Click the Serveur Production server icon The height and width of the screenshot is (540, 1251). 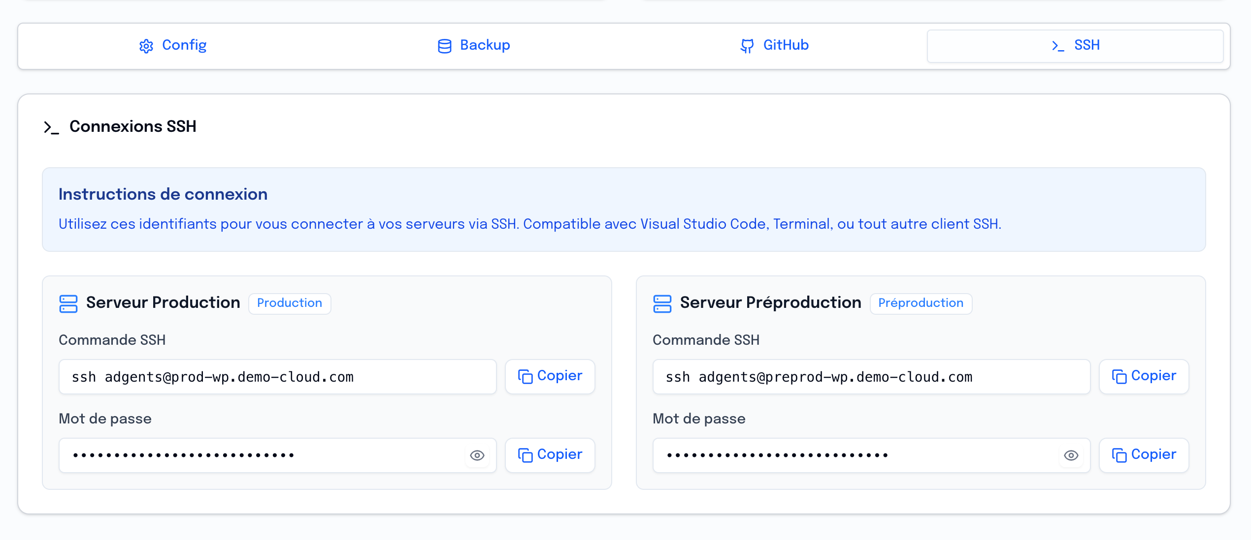(68, 303)
